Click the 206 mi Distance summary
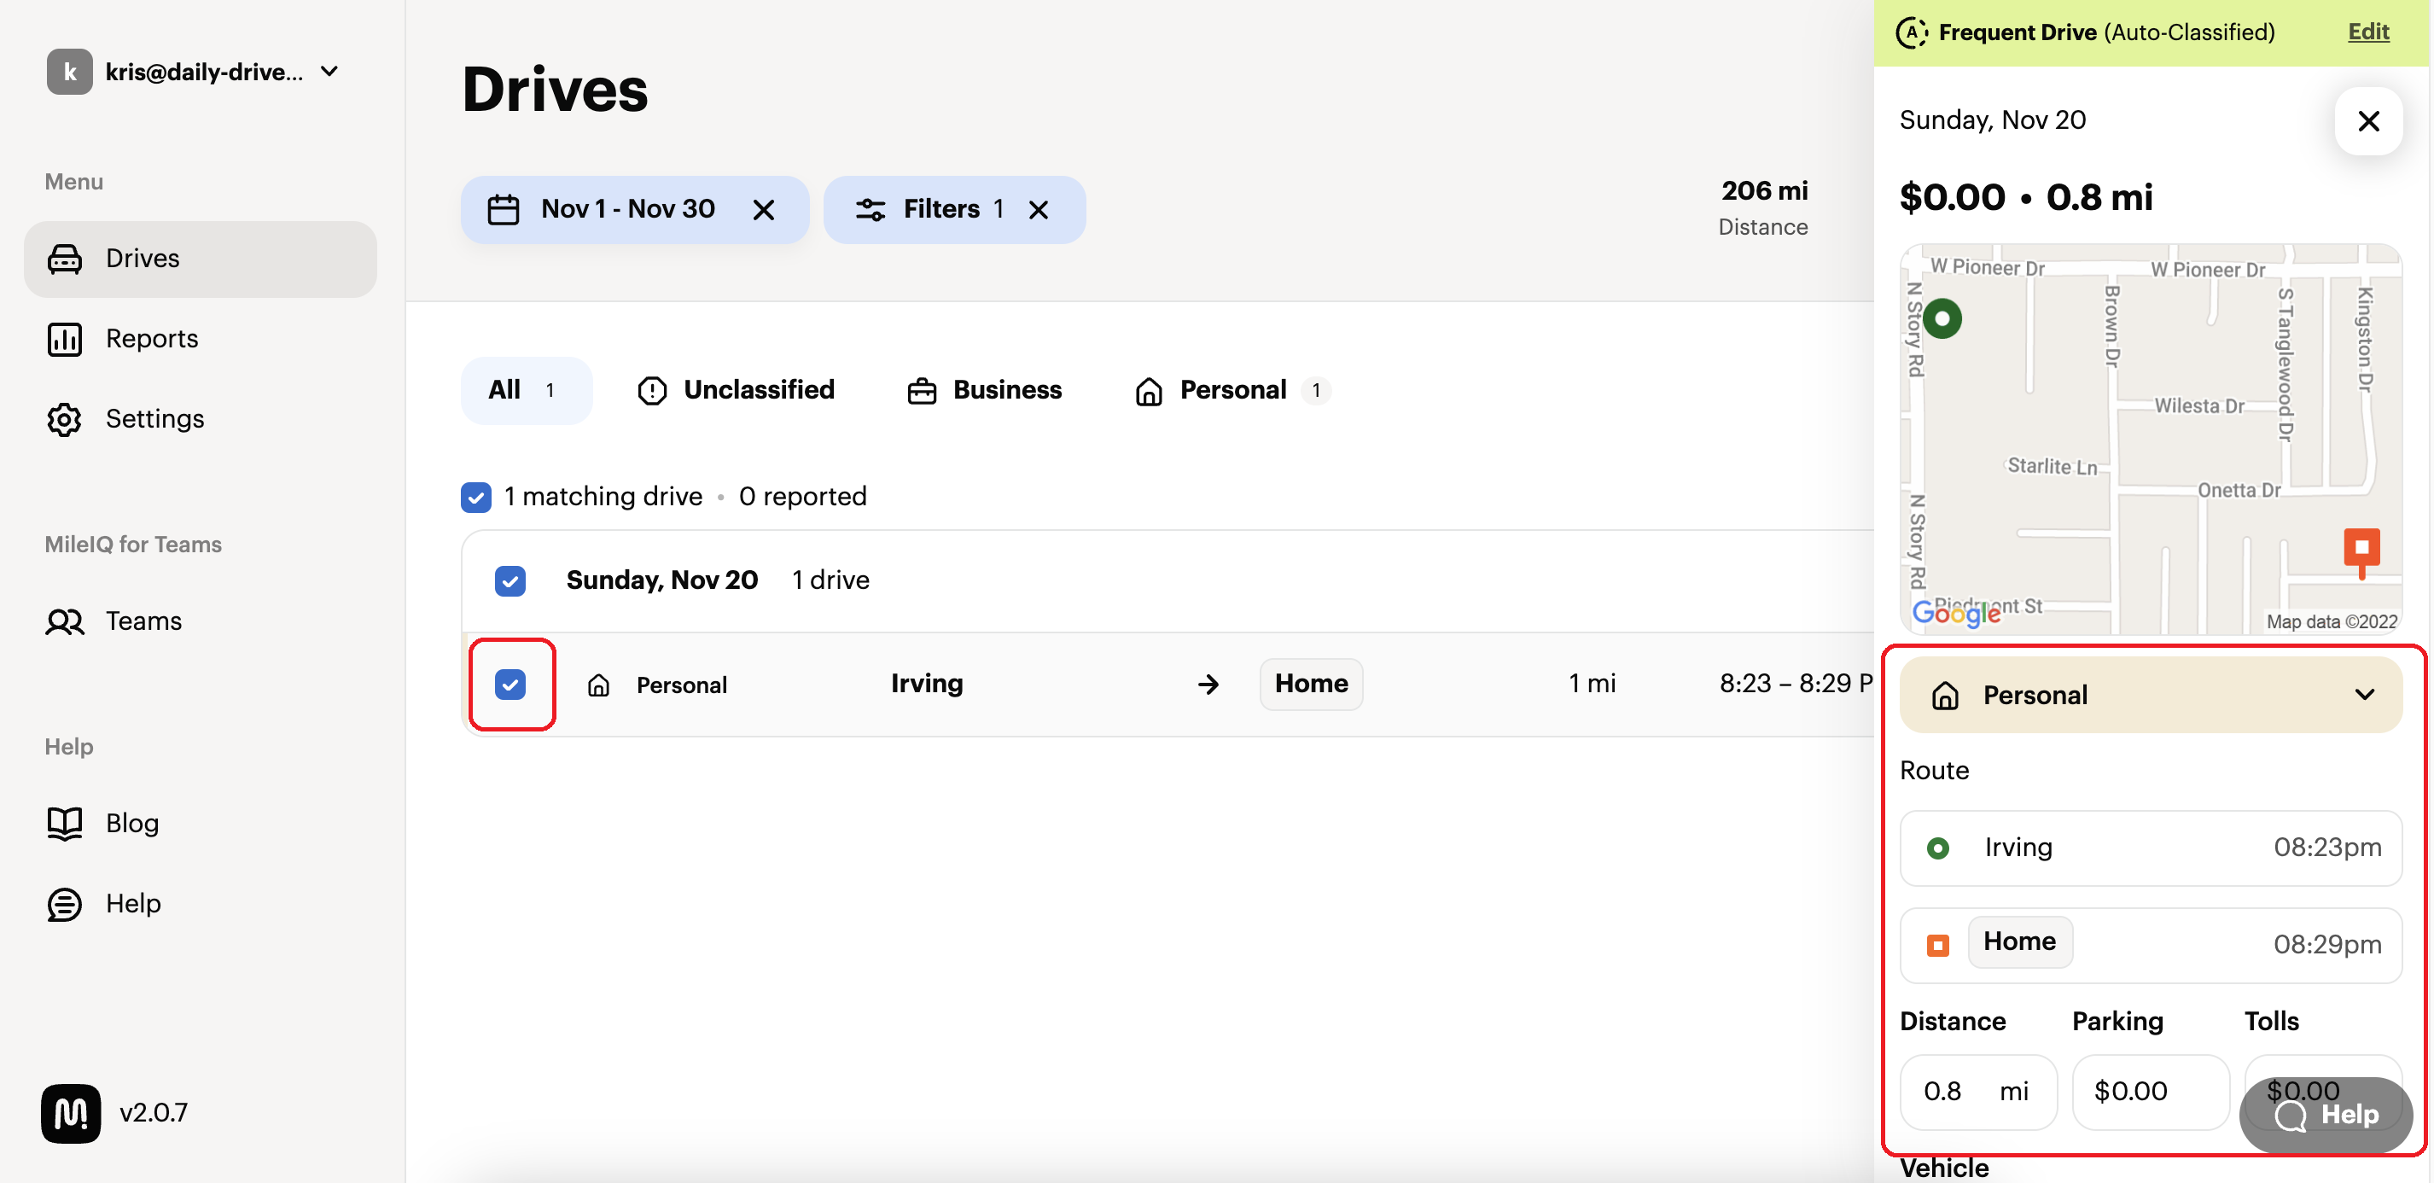2434x1183 pixels. tap(1763, 208)
